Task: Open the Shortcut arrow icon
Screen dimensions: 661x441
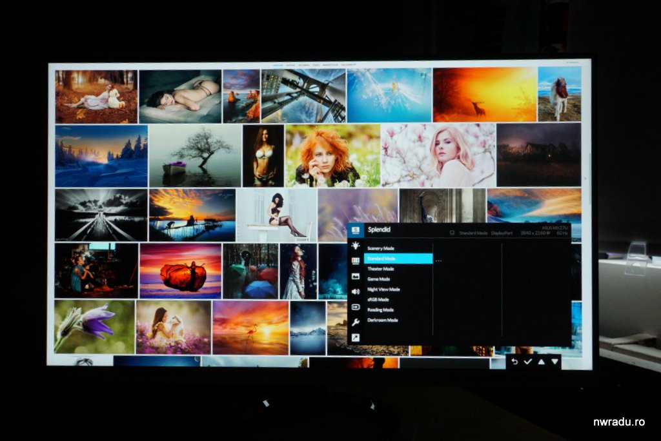Action: pos(356,337)
